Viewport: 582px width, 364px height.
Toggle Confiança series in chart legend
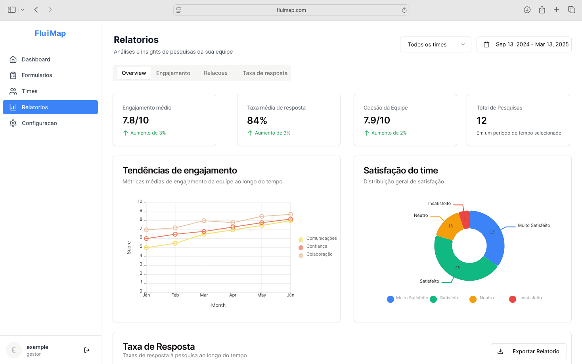pos(313,247)
